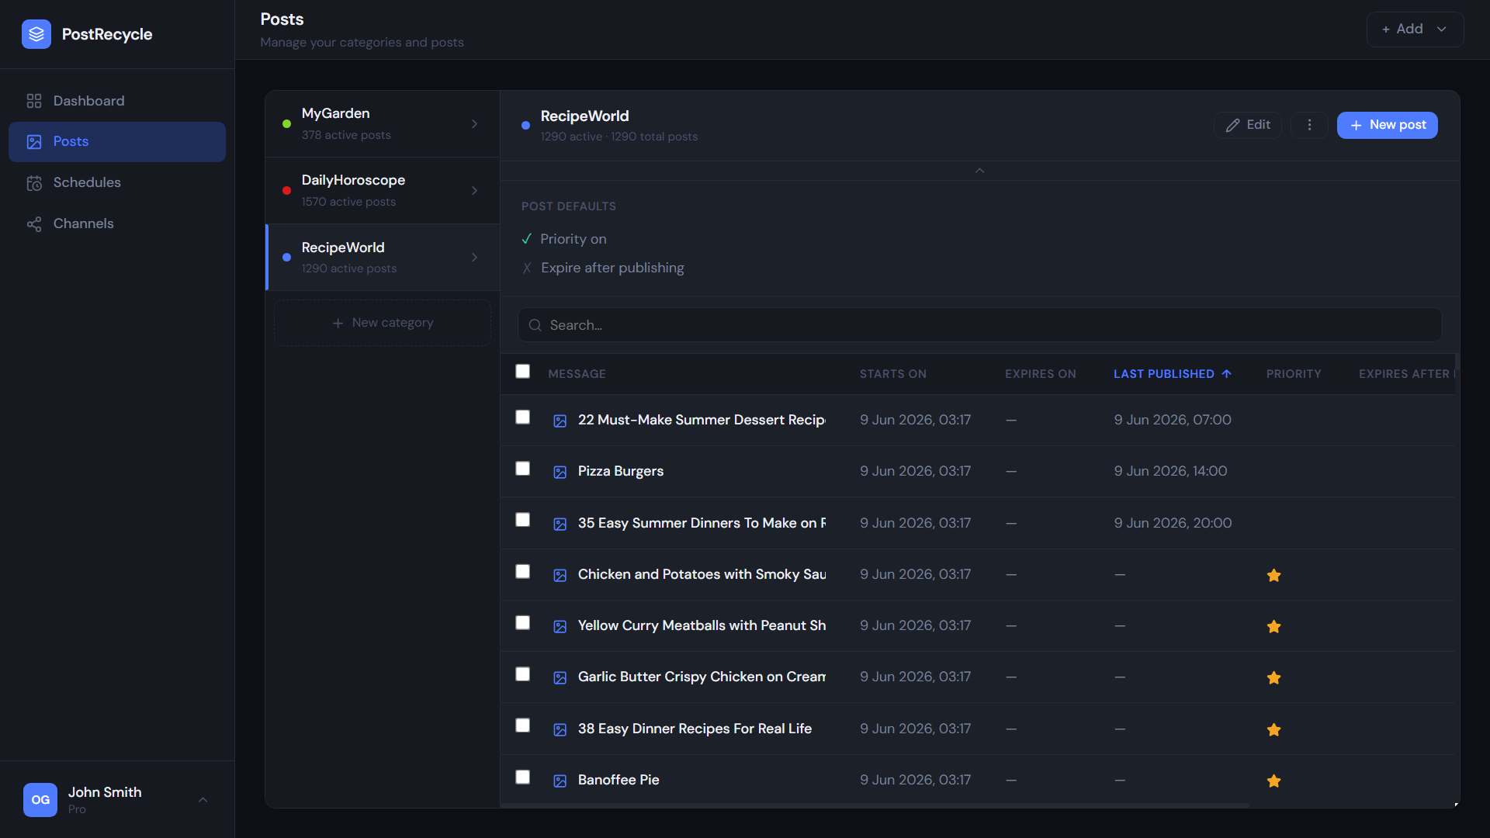Sort by the Message column header

(x=577, y=374)
